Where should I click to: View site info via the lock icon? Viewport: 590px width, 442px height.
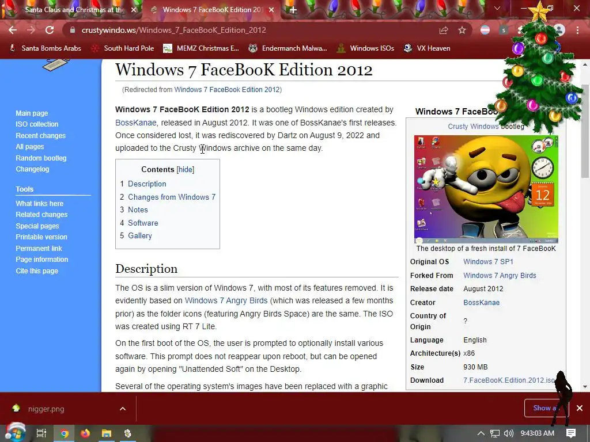73,30
